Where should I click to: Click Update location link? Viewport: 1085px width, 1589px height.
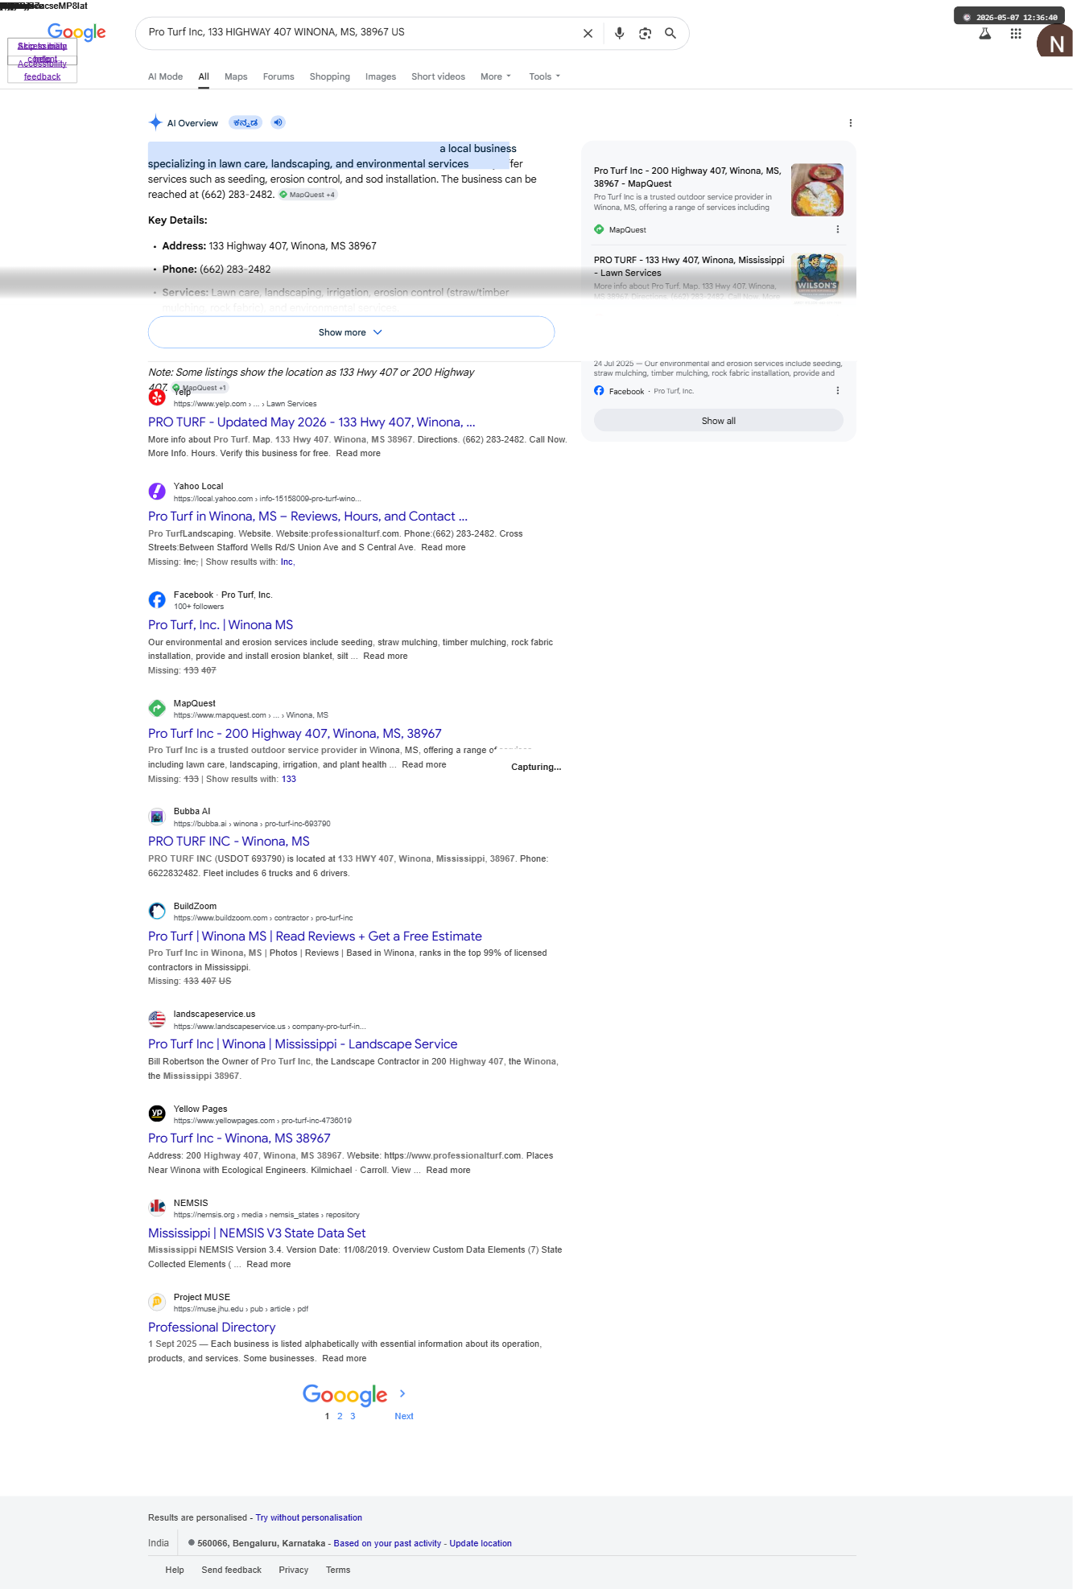[x=481, y=1544]
